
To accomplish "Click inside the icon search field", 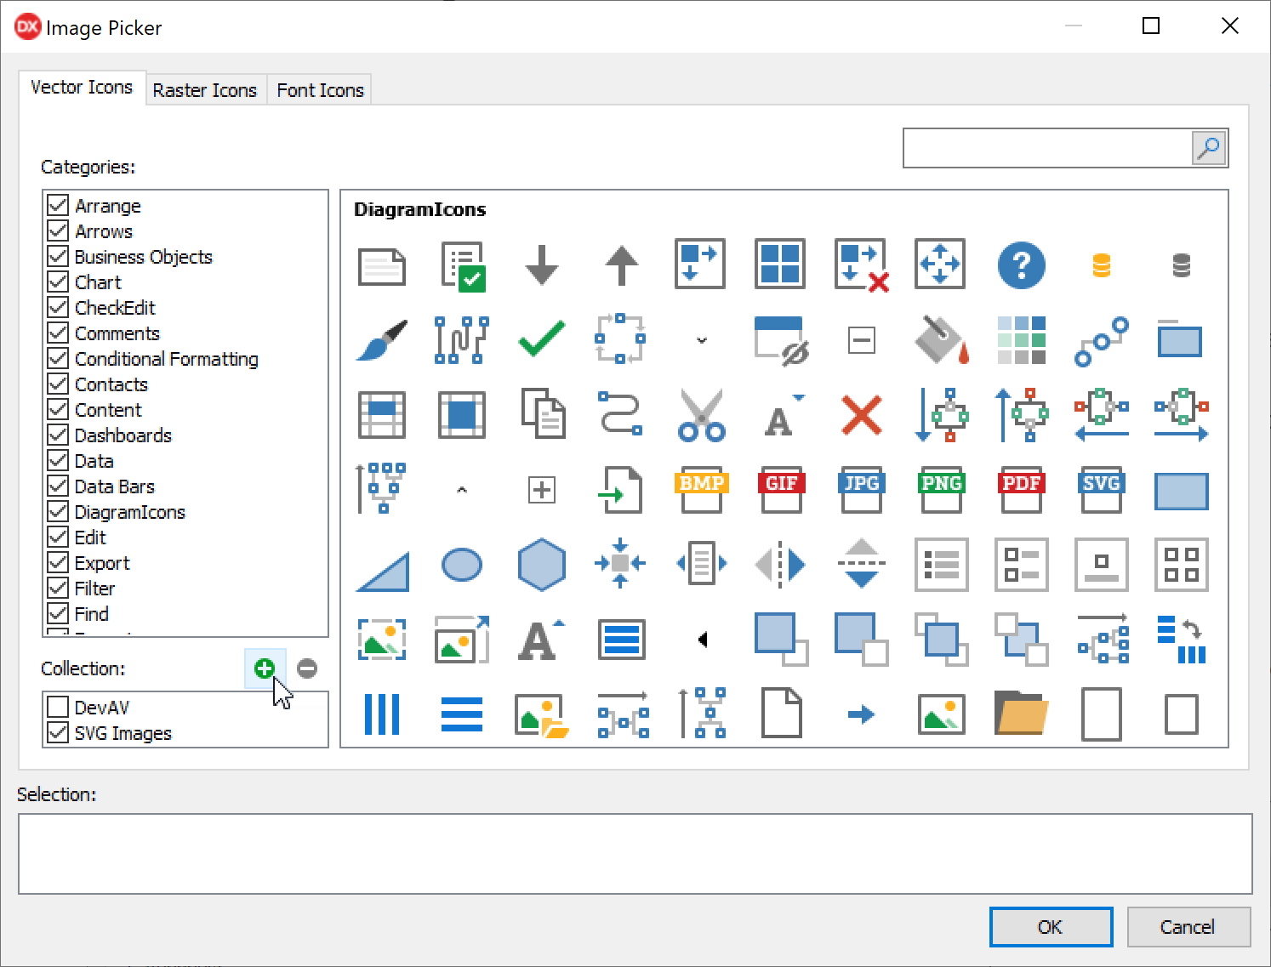I will point(1046,149).
